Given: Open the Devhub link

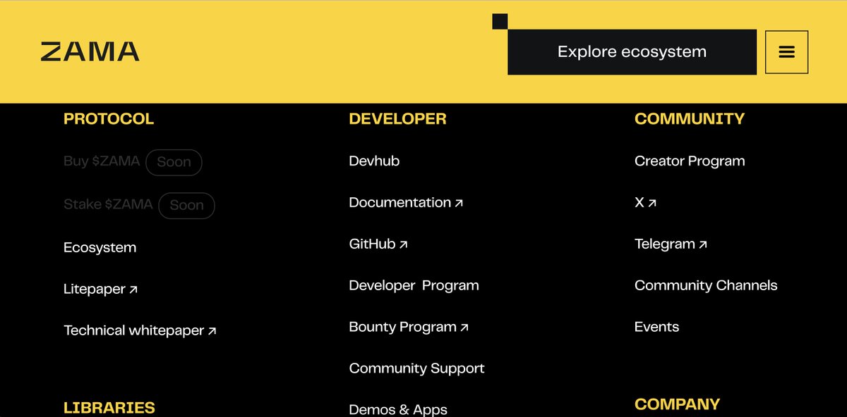Looking at the screenshot, I should pos(374,161).
